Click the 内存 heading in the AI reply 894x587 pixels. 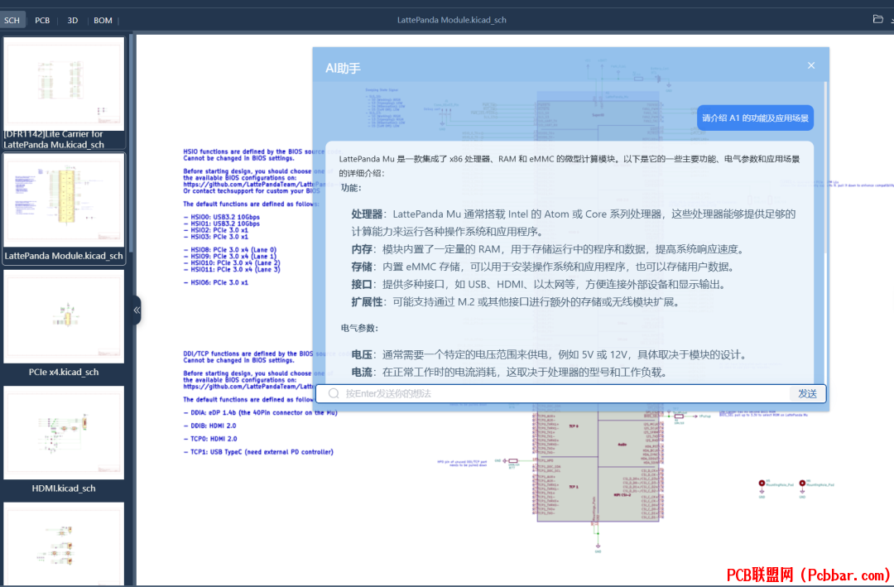click(362, 249)
